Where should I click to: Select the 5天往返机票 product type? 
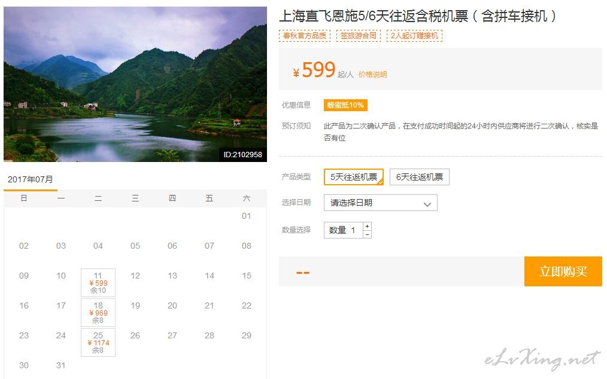point(354,177)
